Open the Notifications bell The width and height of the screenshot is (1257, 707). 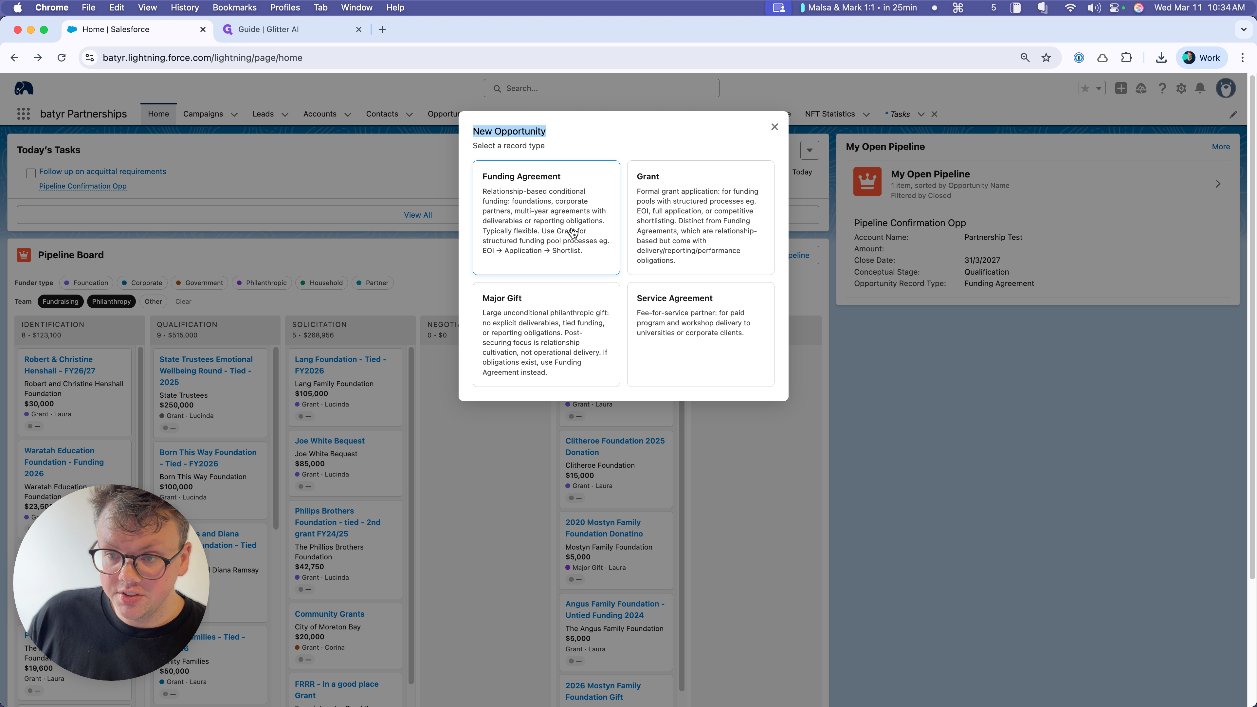pos(1200,88)
